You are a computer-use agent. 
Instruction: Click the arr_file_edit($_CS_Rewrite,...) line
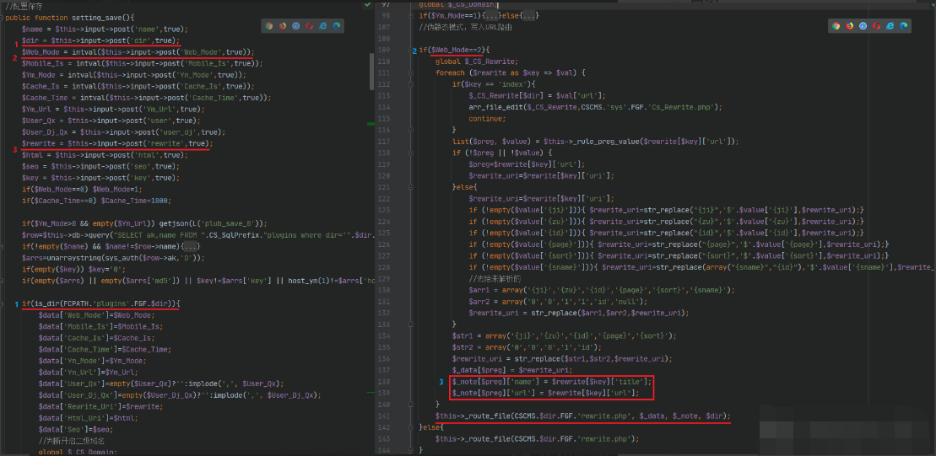[x=596, y=107]
